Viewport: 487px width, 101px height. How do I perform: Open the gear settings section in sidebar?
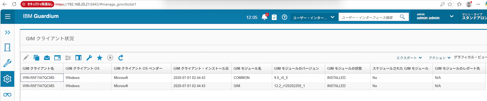click(x=7, y=79)
